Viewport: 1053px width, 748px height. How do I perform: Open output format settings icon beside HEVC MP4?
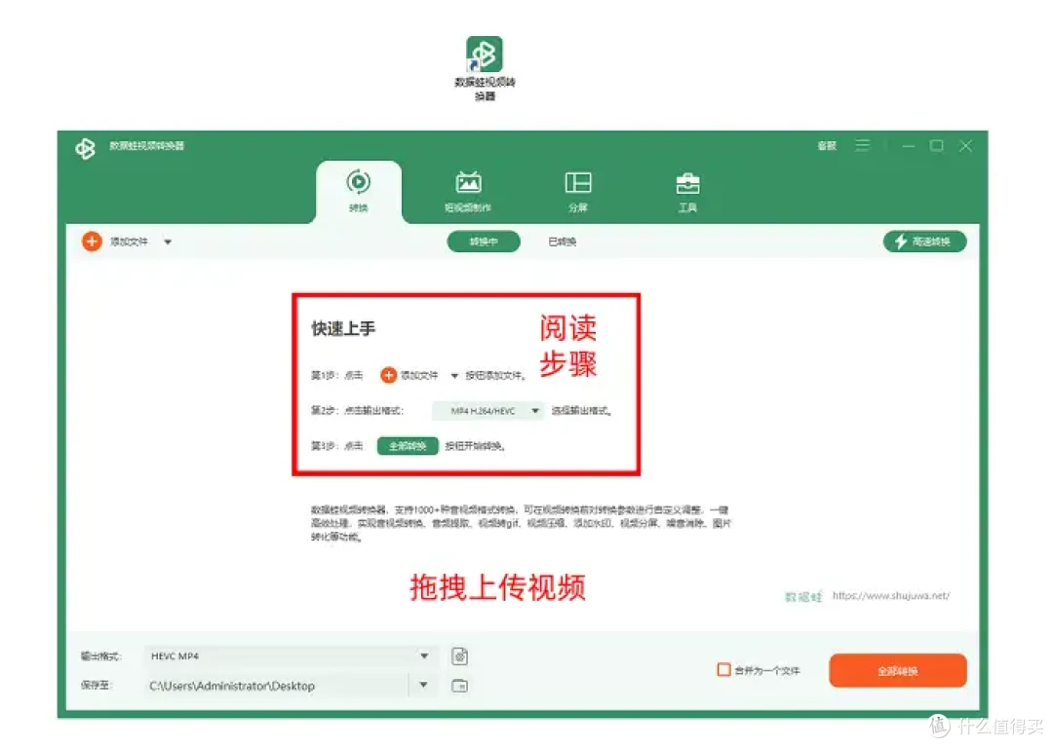pyautogui.click(x=460, y=656)
